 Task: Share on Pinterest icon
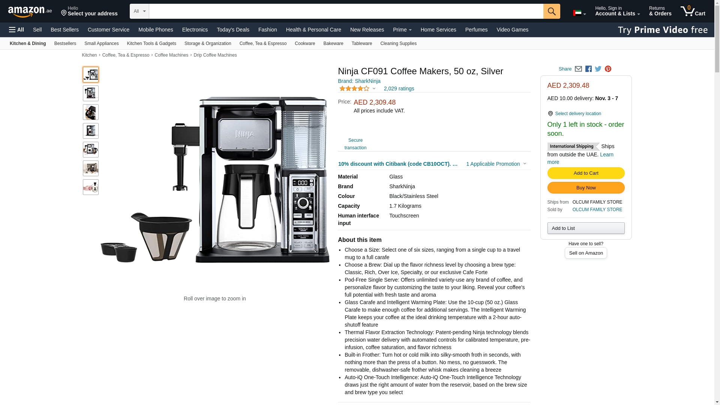608,69
